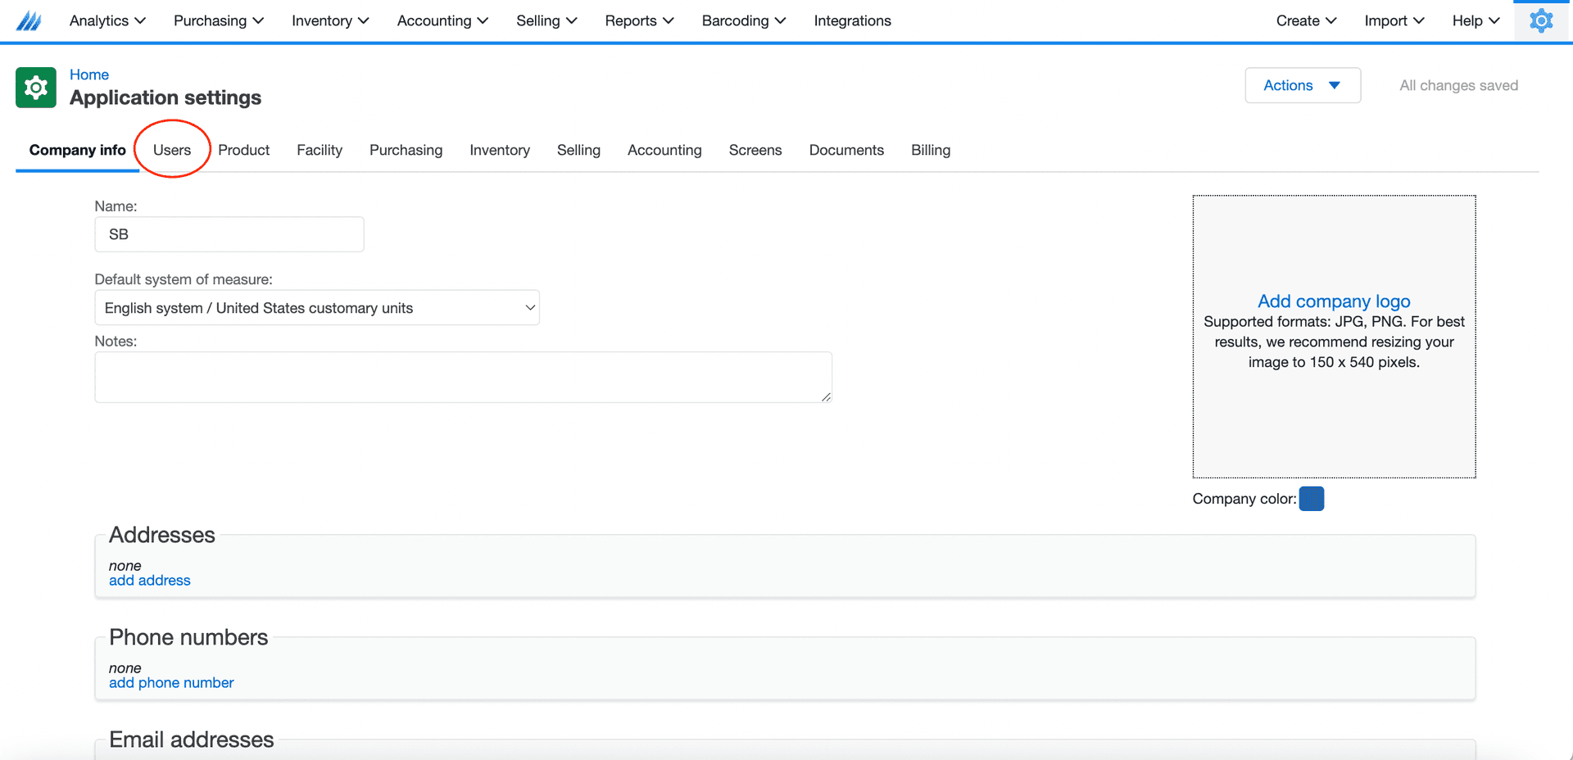
Task: Click the add address link
Action: [x=150, y=581]
